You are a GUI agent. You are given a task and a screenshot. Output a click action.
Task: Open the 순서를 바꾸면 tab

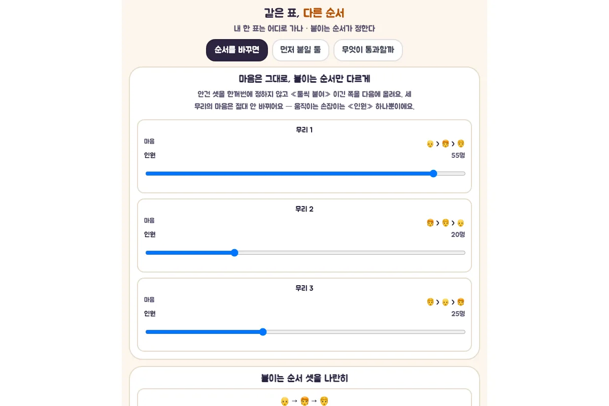point(237,50)
